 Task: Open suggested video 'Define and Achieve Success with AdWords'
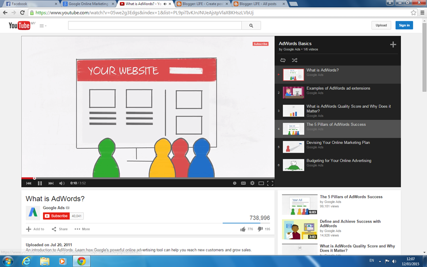[350, 224]
